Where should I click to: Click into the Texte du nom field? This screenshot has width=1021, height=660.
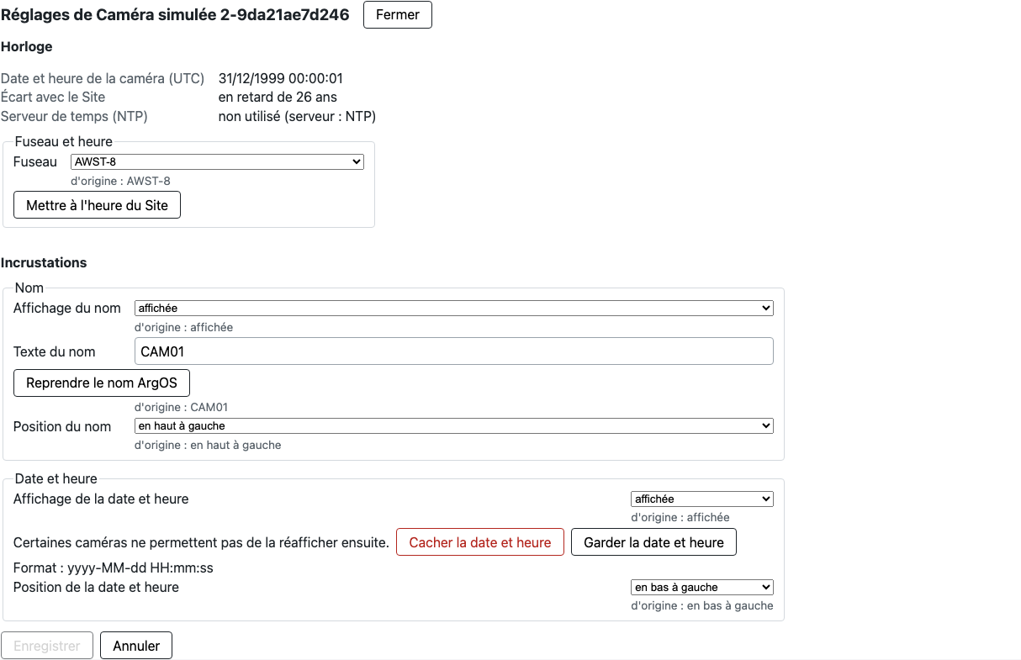(x=453, y=351)
